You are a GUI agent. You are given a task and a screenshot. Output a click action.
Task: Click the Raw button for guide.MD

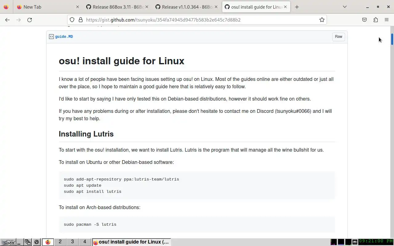click(338, 37)
